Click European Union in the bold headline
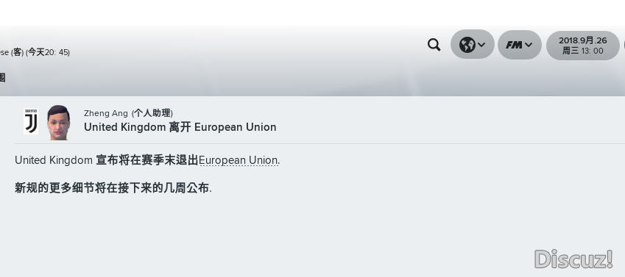The width and height of the screenshot is (625, 277). click(x=235, y=127)
